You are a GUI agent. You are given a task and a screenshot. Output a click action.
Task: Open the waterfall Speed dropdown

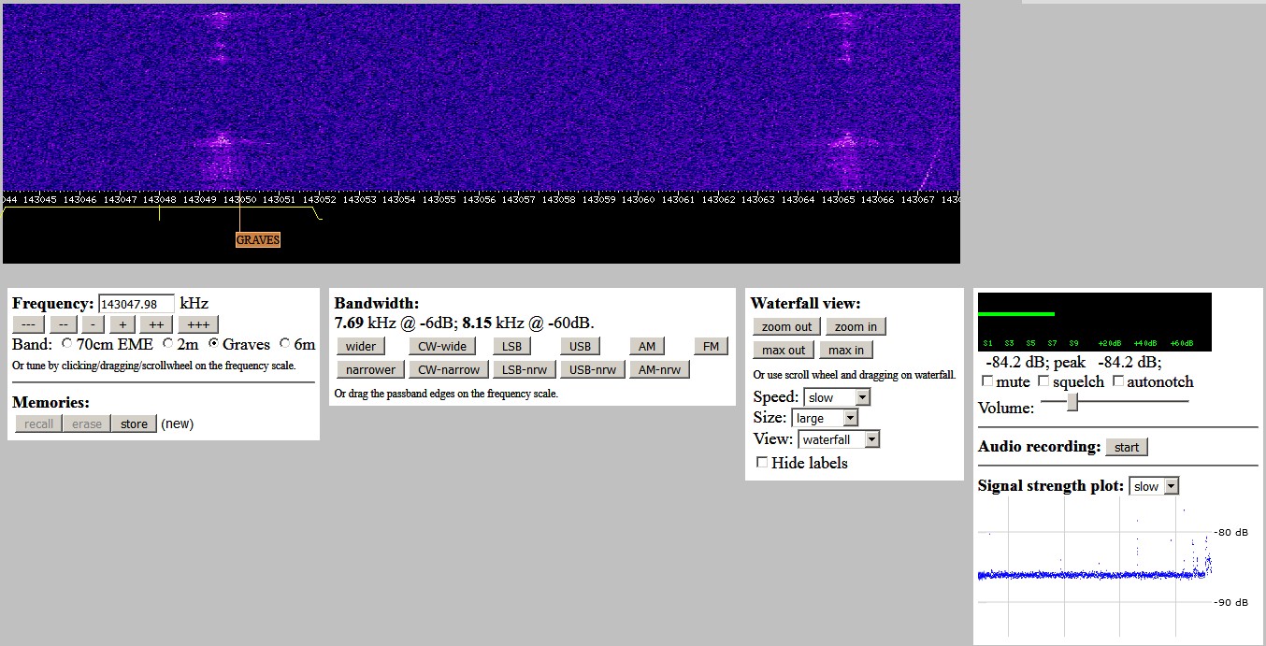click(x=837, y=397)
